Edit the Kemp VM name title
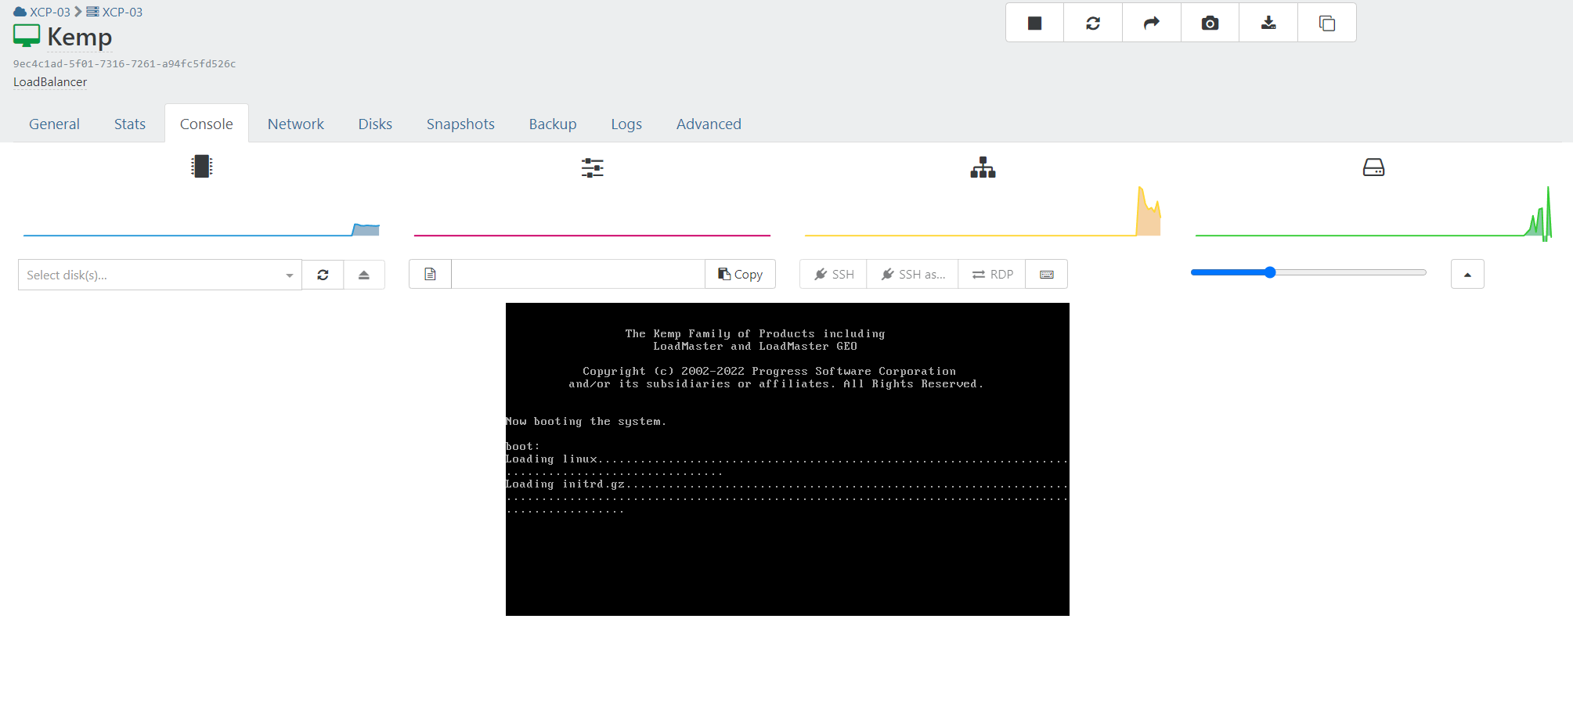Screen dimensions: 1573x716 coord(79,37)
